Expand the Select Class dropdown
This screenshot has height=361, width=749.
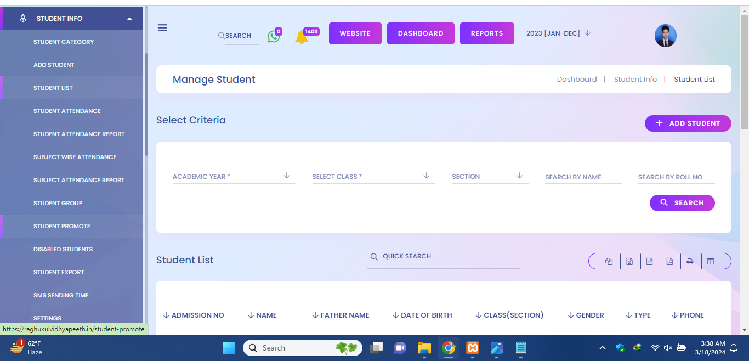(x=373, y=177)
